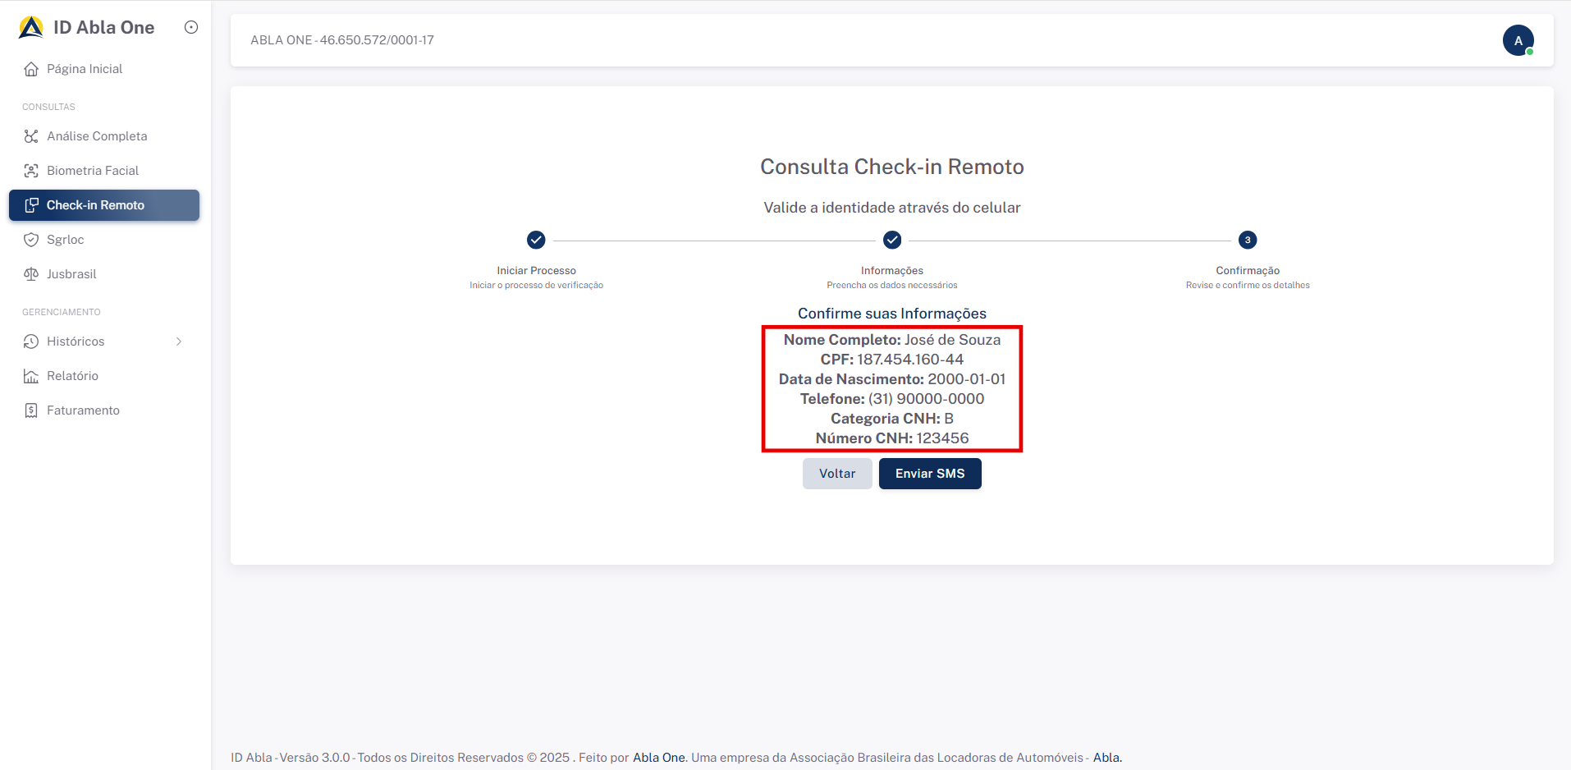Click the Jusbrasil scales icon
The image size is (1571, 770).
pos(31,274)
